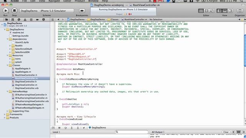The height and width of the screenshot is (138, 246).
Task: Pause program execution in debug bar
Action: 59,128
